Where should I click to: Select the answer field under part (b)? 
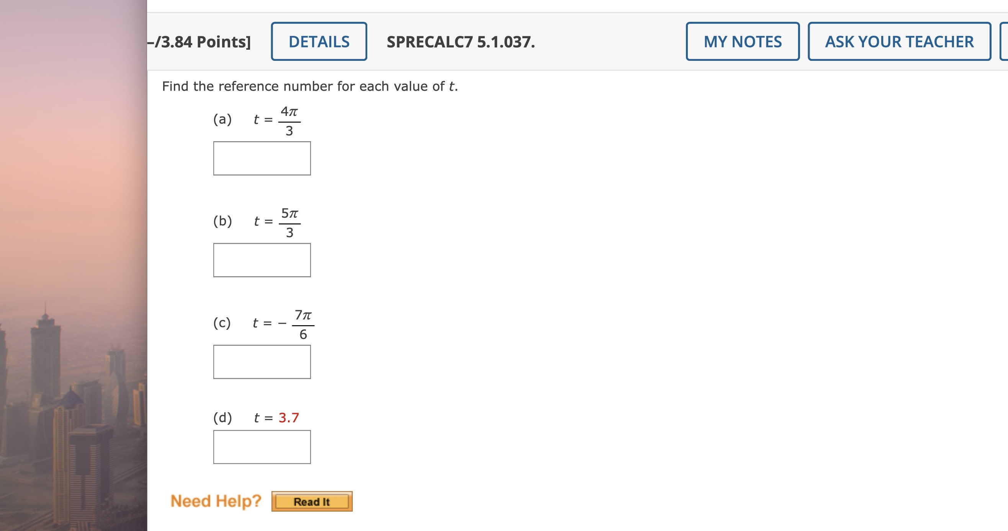tap(262, 260)
